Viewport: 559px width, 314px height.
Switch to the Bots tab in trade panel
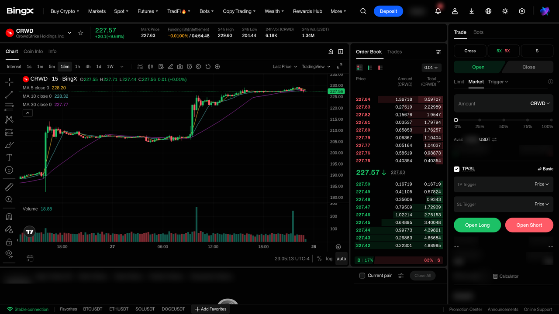click(478, 32)
